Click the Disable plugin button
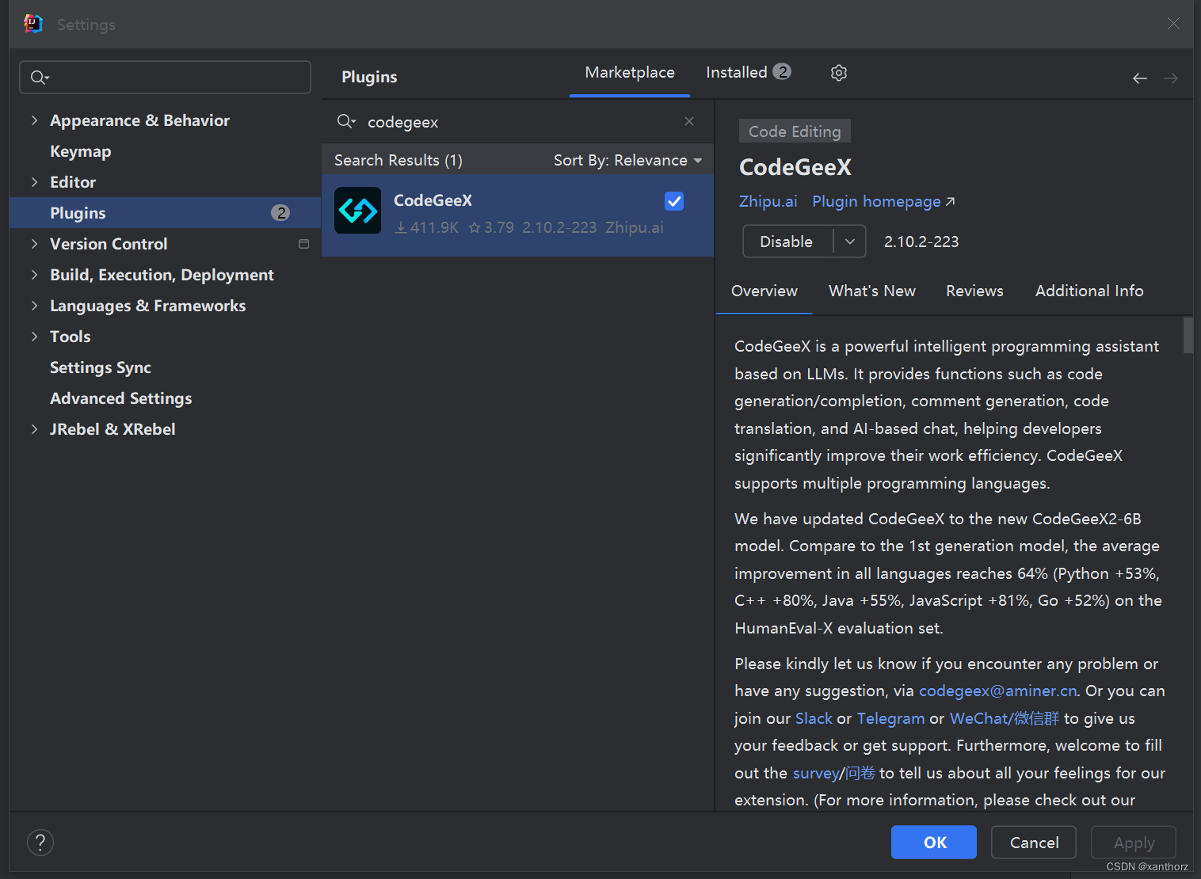 click(787, 242)
